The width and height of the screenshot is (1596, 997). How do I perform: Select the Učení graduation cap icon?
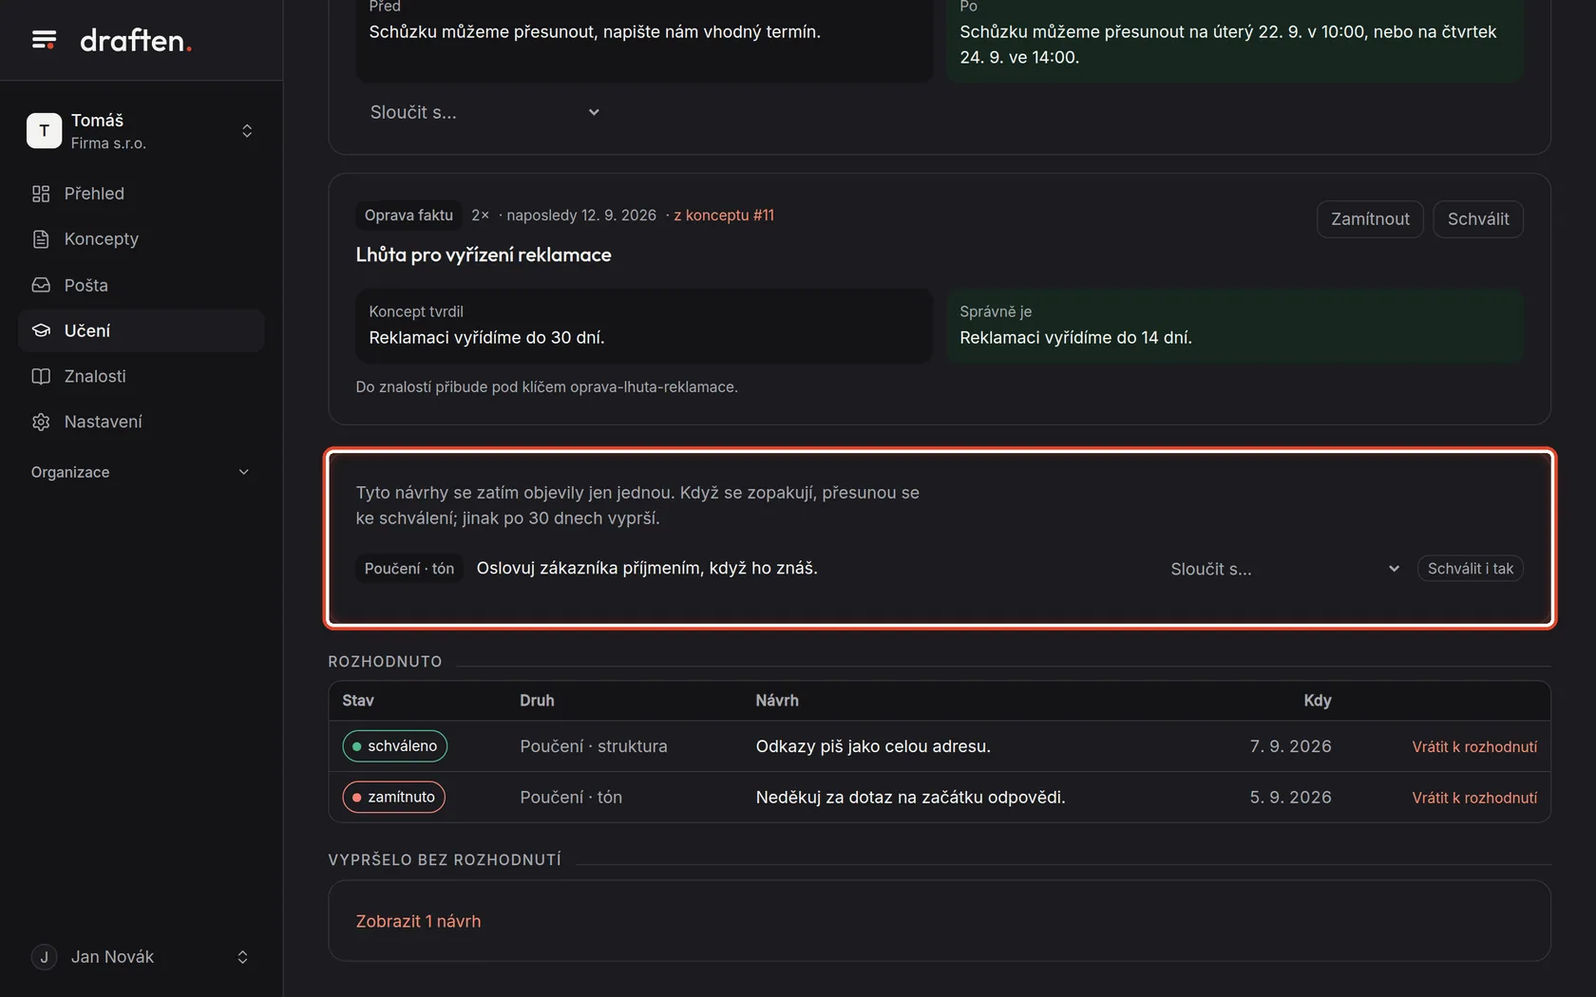click(41, 330)
